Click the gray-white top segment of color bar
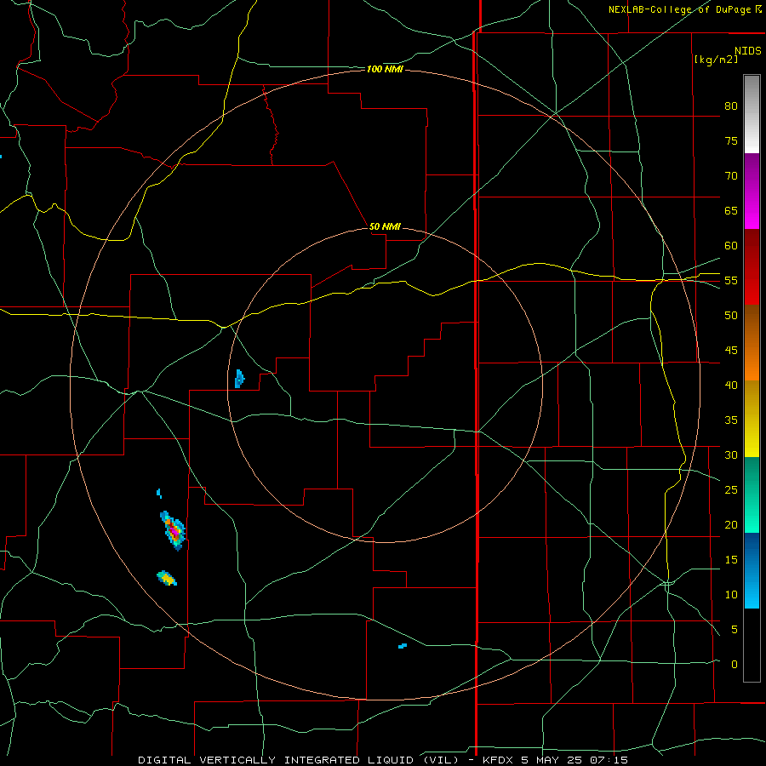 (752, 115)
